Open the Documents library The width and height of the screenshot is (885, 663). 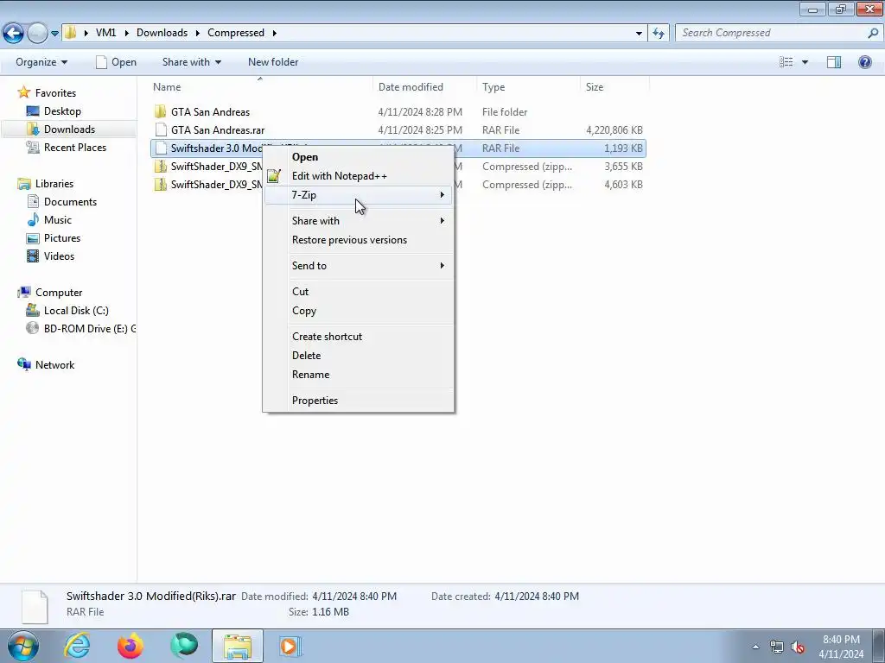tap(70, 202)
